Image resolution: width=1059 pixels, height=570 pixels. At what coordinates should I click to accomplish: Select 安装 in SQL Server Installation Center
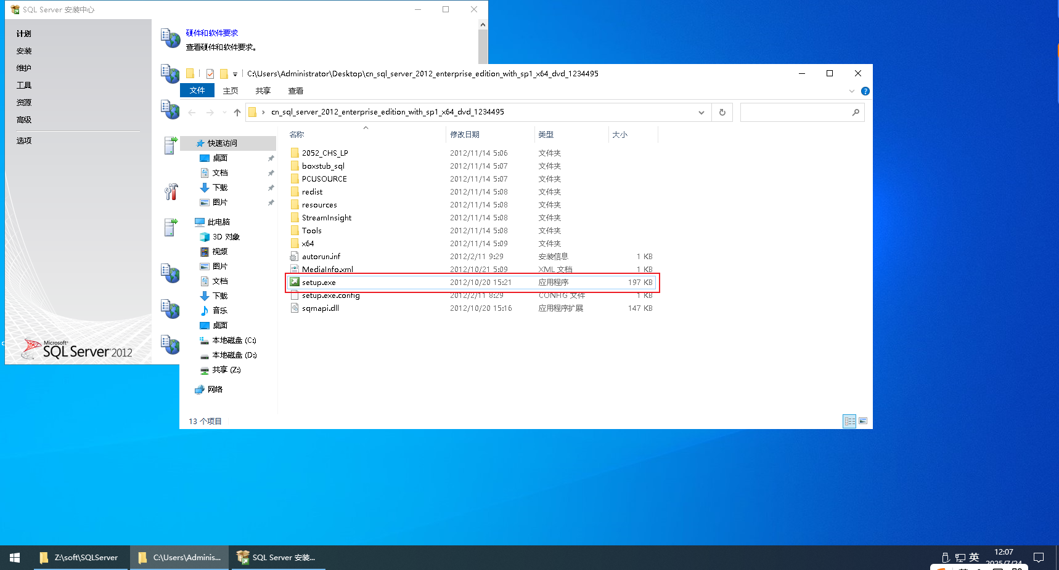pos(24,51)
